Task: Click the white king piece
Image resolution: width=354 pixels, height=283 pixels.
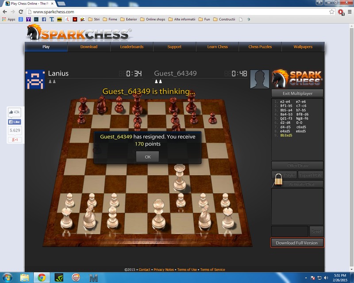Action: coord(158,214)
